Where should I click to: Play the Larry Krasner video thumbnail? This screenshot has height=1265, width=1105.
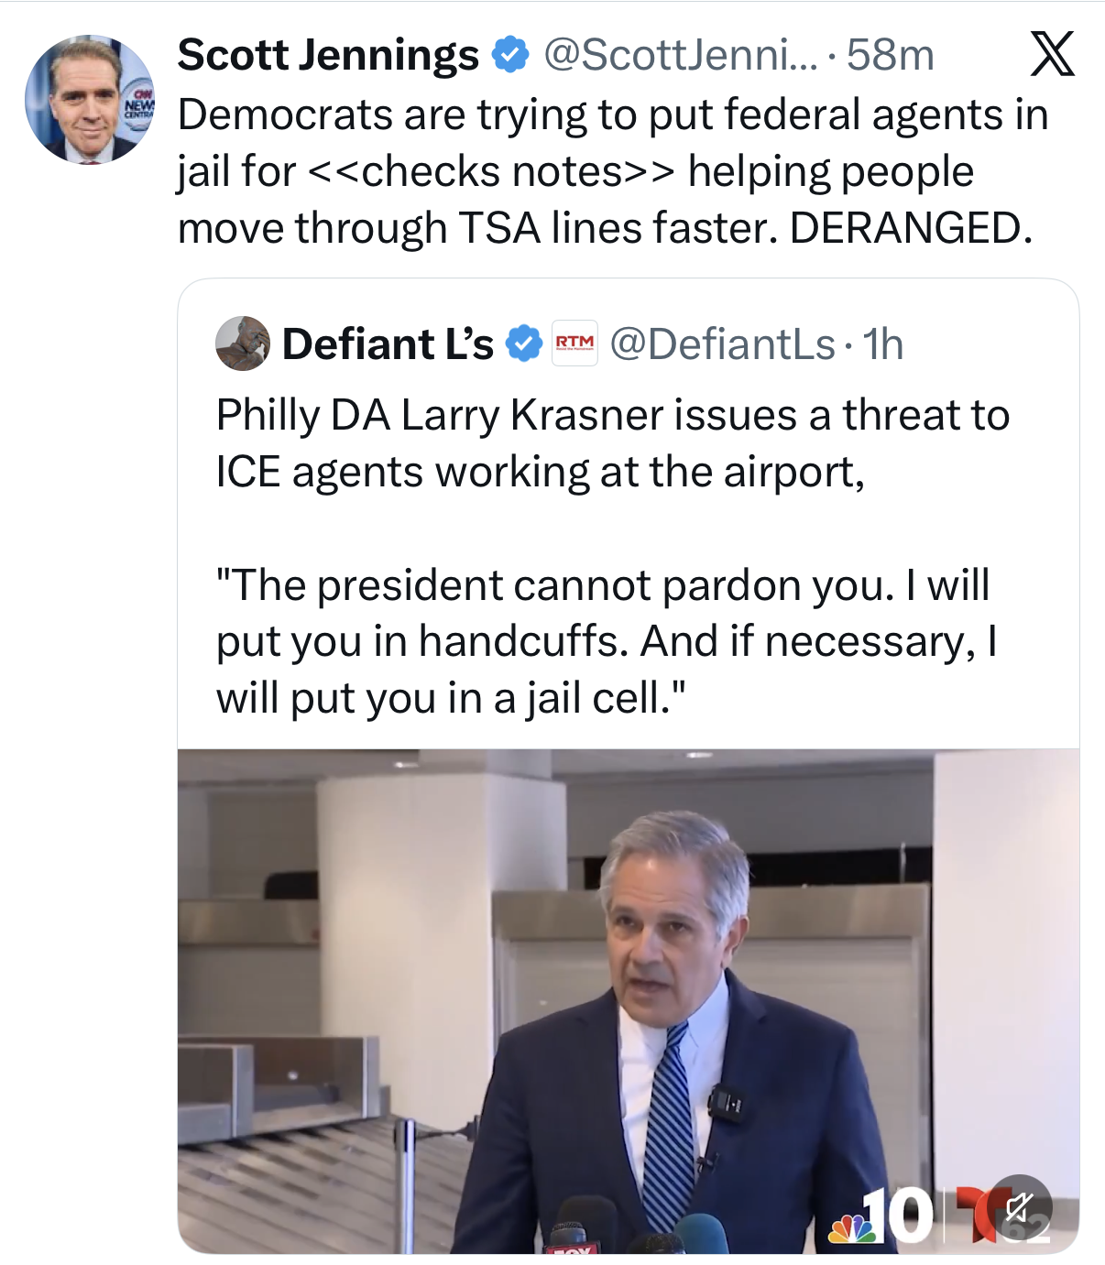click(x=628, y=1000)
